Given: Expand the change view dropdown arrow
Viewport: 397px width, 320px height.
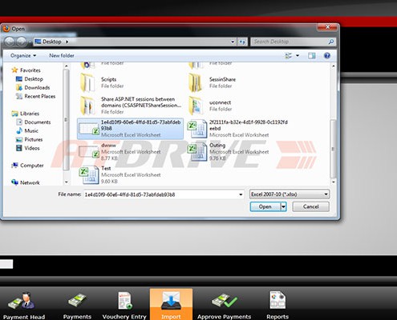Looking at the screenshot, I should click(x=298, y=55).
